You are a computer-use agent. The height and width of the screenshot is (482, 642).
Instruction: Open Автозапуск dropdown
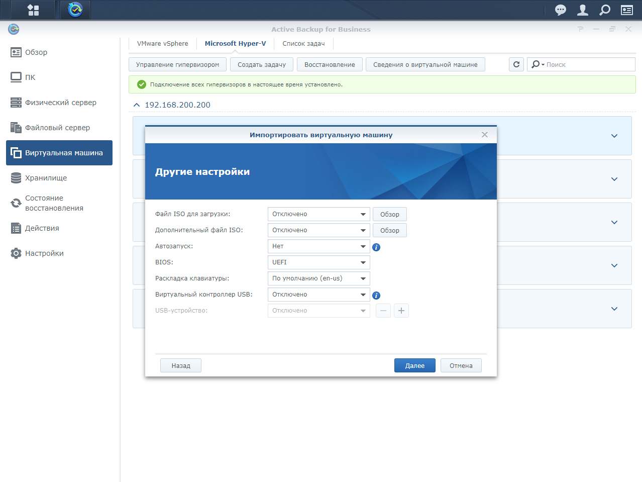pos(319,246)
